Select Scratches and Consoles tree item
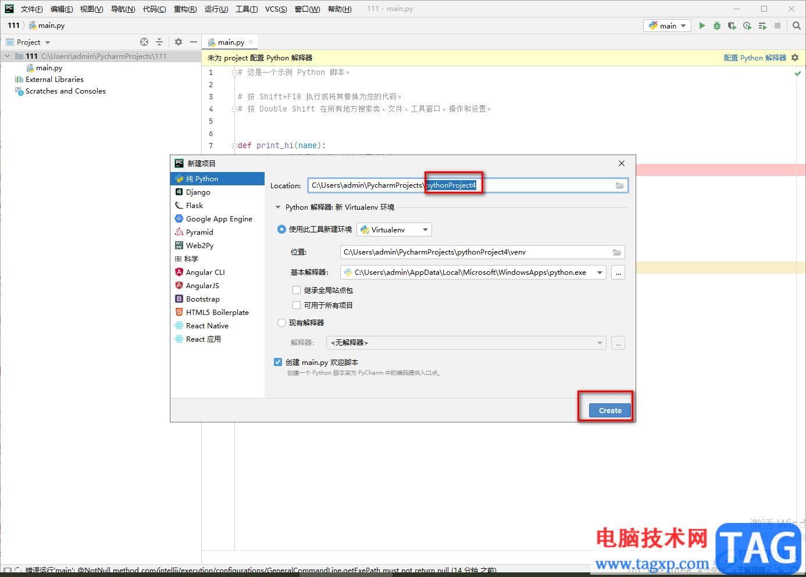Screen dimensions: 806x577 click(60, 91)
